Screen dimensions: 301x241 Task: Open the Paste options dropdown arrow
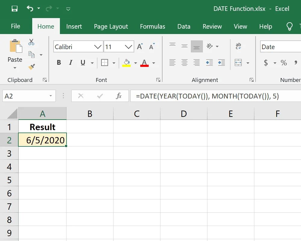pyautogui.click(x=15, y=68)
